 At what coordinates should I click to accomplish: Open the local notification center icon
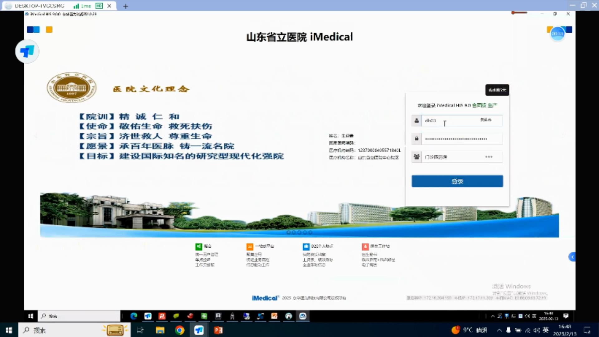tap(587, 330)
